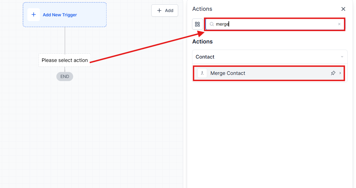Select the Please select action node
The width and height of the screenshot is (356, 188).
tap(65, 60)
